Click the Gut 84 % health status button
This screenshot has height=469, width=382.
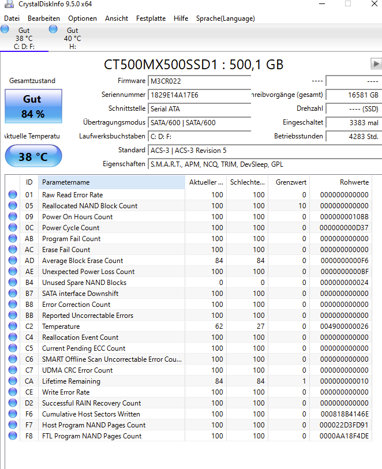pos(33,106)
